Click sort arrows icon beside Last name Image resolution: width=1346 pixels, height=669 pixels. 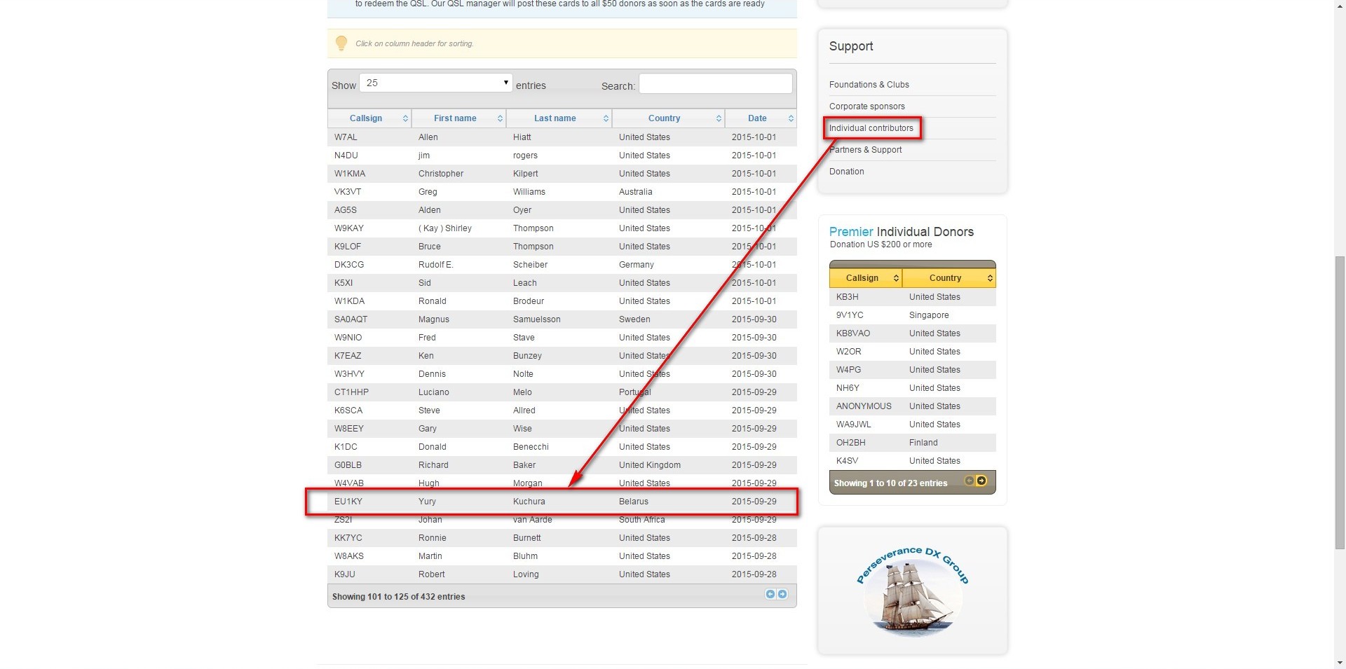[606, 118]
